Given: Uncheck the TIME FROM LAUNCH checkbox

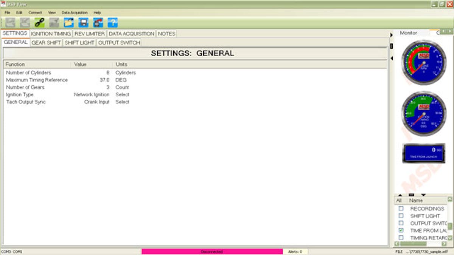Looking at the screenshot, I should pyautogui.click(x=401, y=230).
